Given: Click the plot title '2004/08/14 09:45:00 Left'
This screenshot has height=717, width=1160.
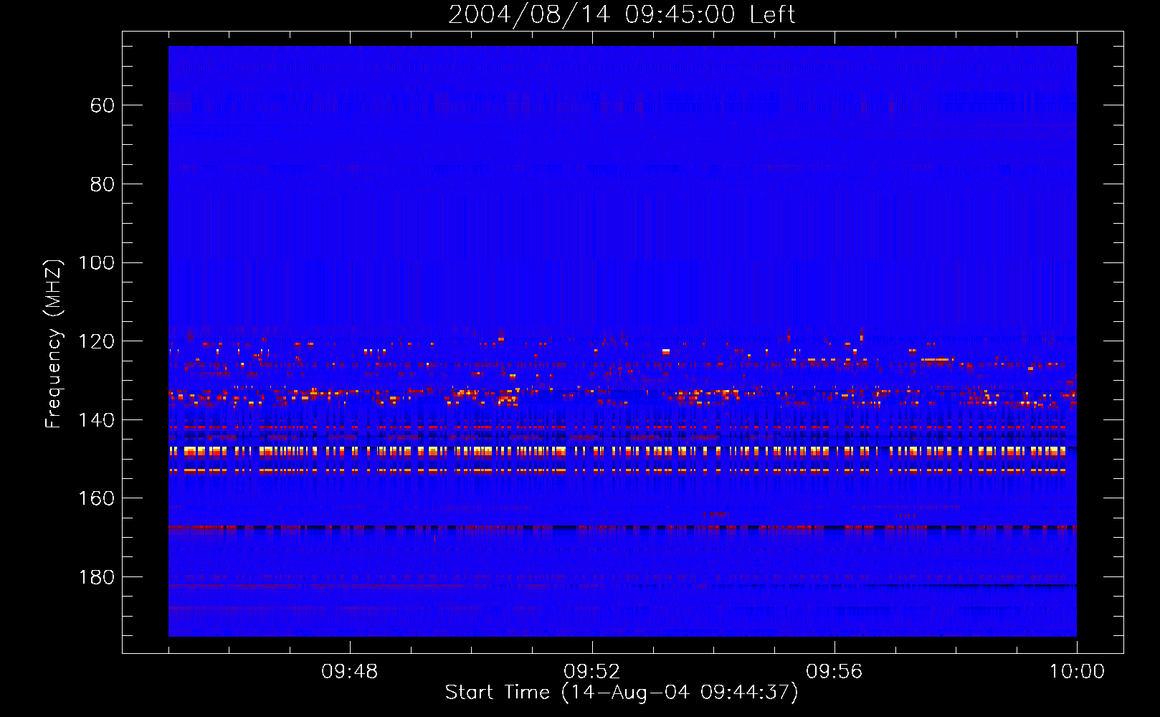Looking at the screenshot, I should tap(622, 14).
